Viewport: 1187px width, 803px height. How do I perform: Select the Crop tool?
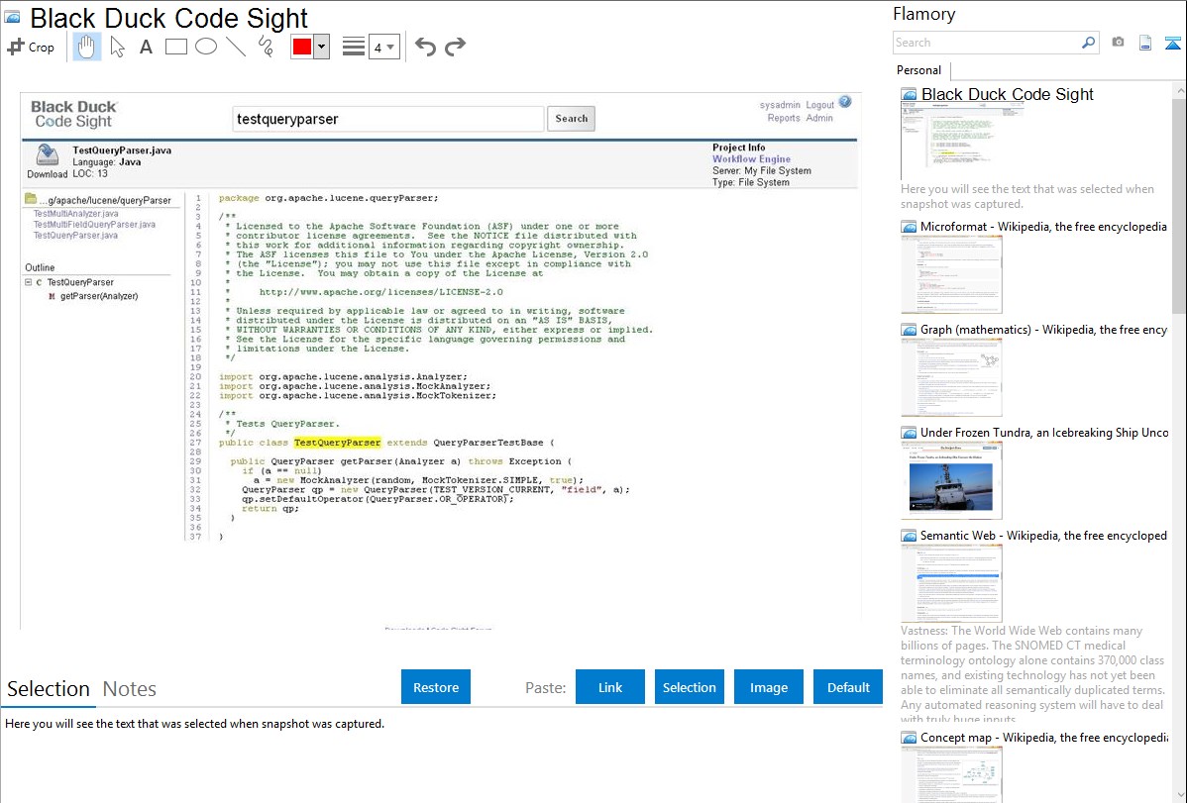tap(31, 47)
